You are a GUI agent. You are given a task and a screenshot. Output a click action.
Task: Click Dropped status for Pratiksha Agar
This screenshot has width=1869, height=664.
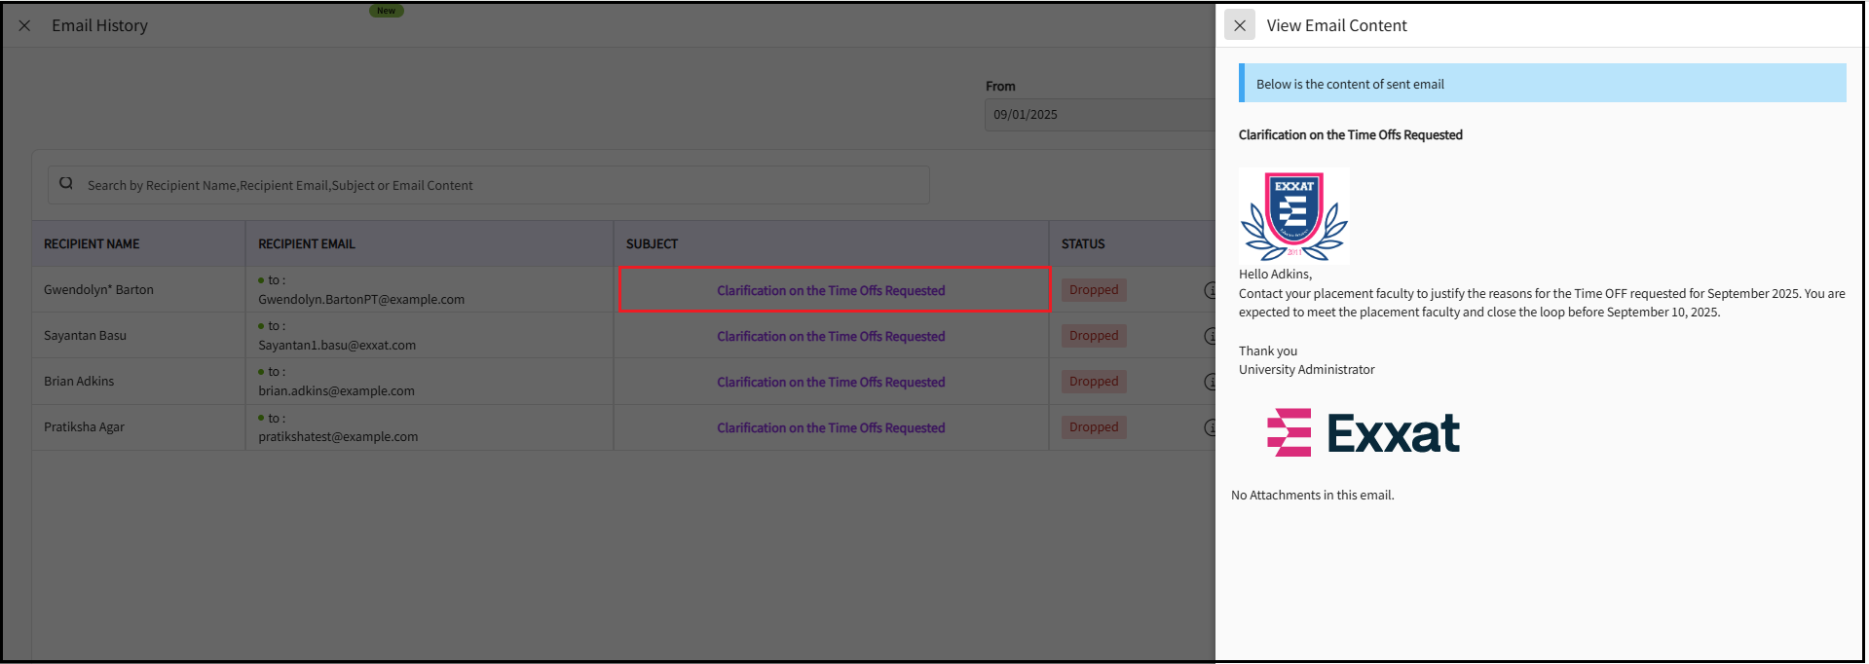pyautogui.click(x=1094, y=427)
